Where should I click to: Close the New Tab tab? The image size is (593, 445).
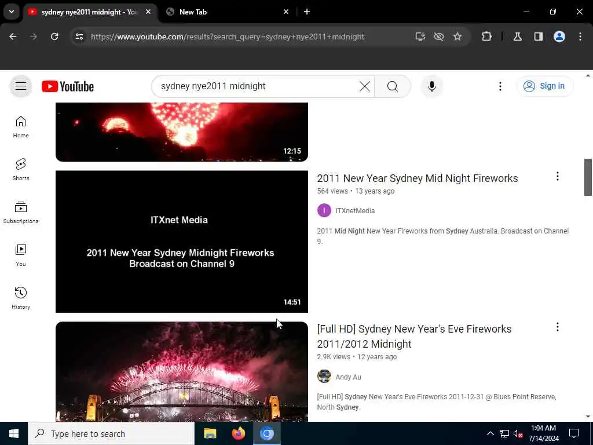pyautogui.click(x=286, y=12)
